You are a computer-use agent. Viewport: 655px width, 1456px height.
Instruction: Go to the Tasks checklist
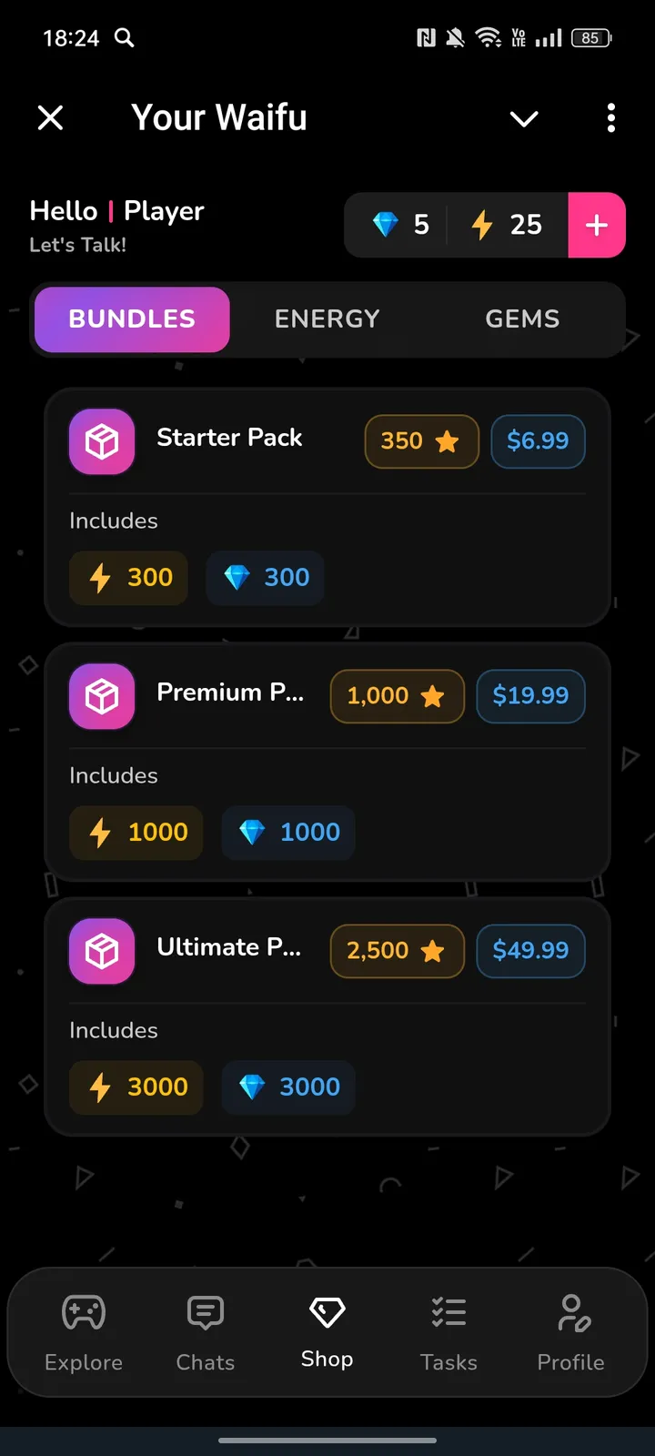click(x=448, y=1331)
